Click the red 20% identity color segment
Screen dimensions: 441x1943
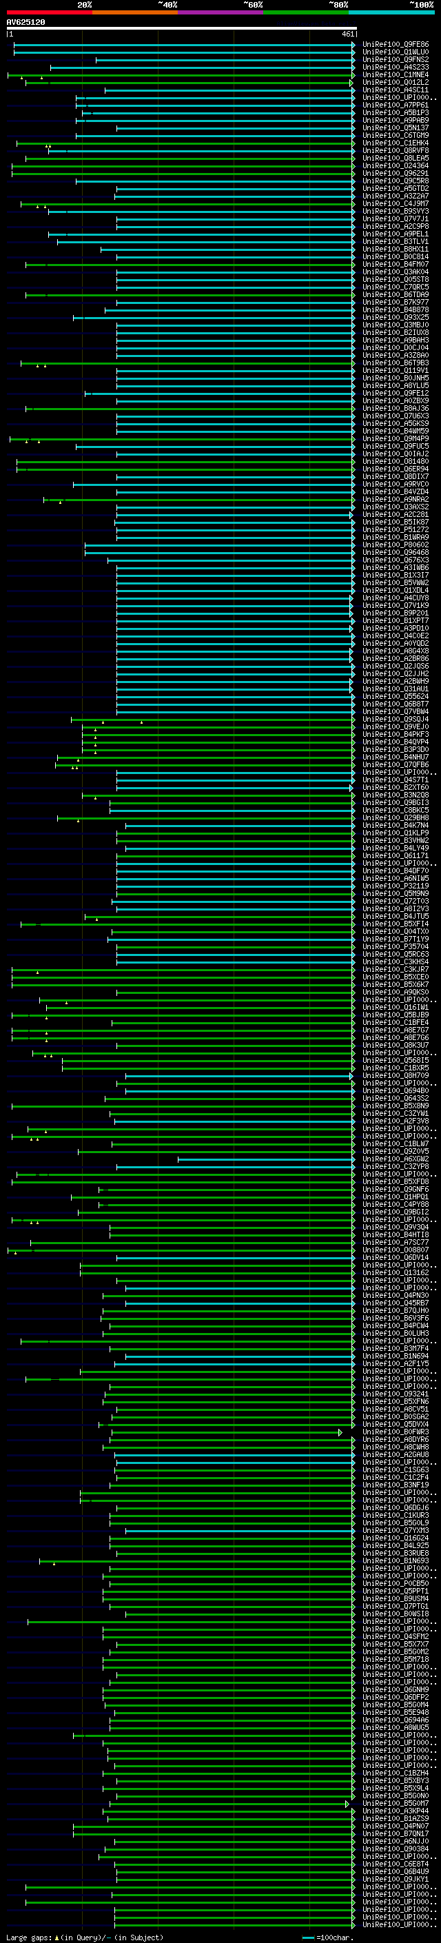[x=50, y=12]
